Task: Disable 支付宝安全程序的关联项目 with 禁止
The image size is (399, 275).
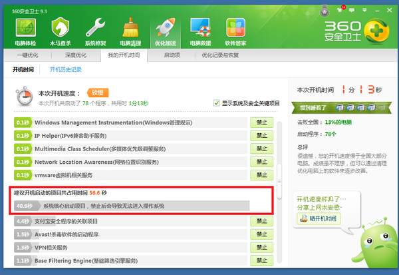Action: point(261,221)
